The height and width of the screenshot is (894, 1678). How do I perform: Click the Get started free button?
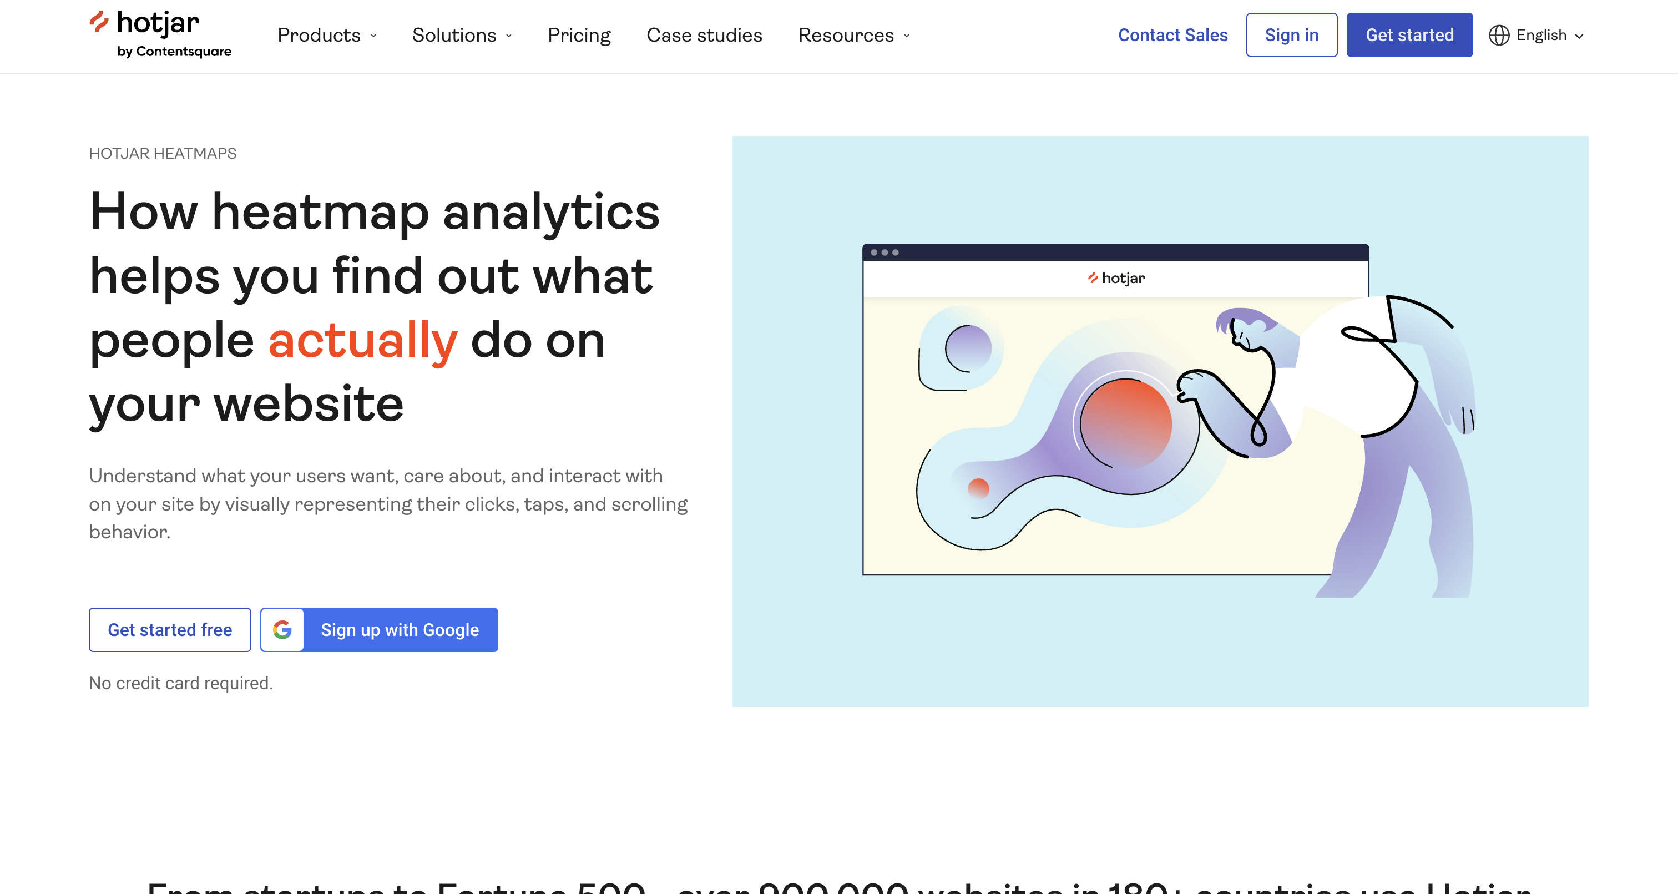coord(169,630)
